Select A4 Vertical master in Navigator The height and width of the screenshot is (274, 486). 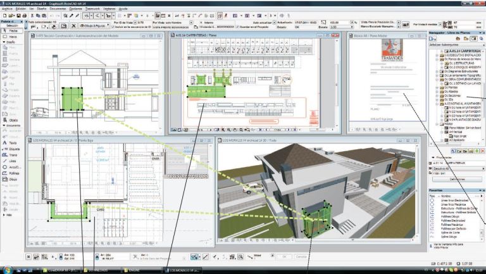456,132
